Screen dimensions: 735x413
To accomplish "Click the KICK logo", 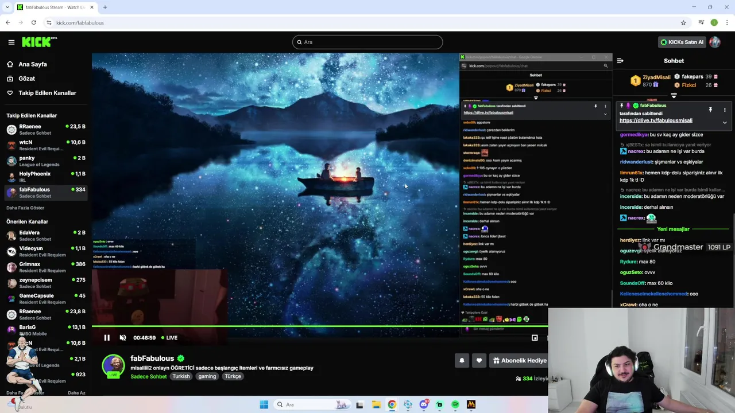I will tap(39, 42).
